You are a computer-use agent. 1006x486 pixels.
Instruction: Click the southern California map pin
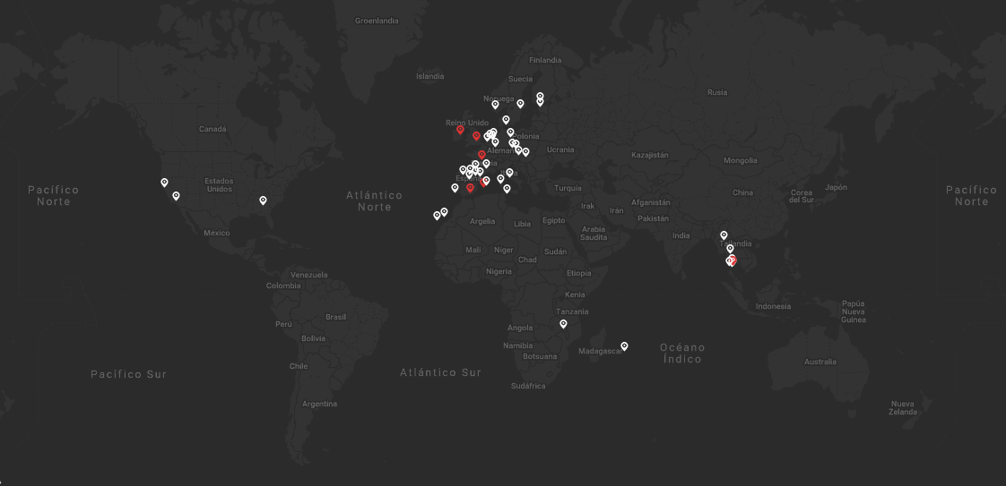click(176, 195)
